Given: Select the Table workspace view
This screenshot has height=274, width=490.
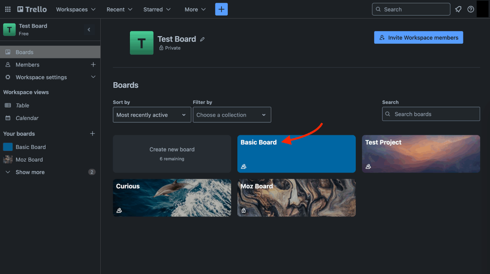Looking at the screenshot, I should 22,105.
